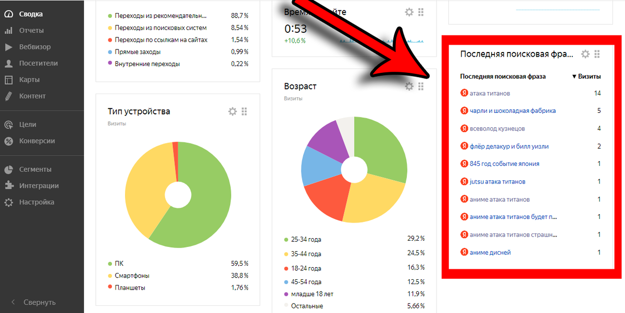
Task: Open аниме атака титанов будет phrase
Action: click(514, 217)
